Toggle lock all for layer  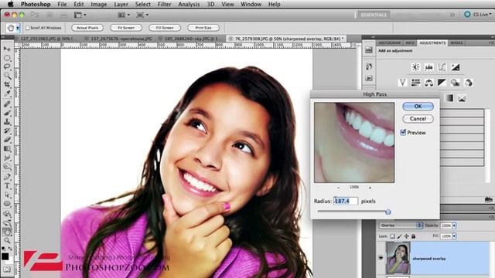(413, 236)
